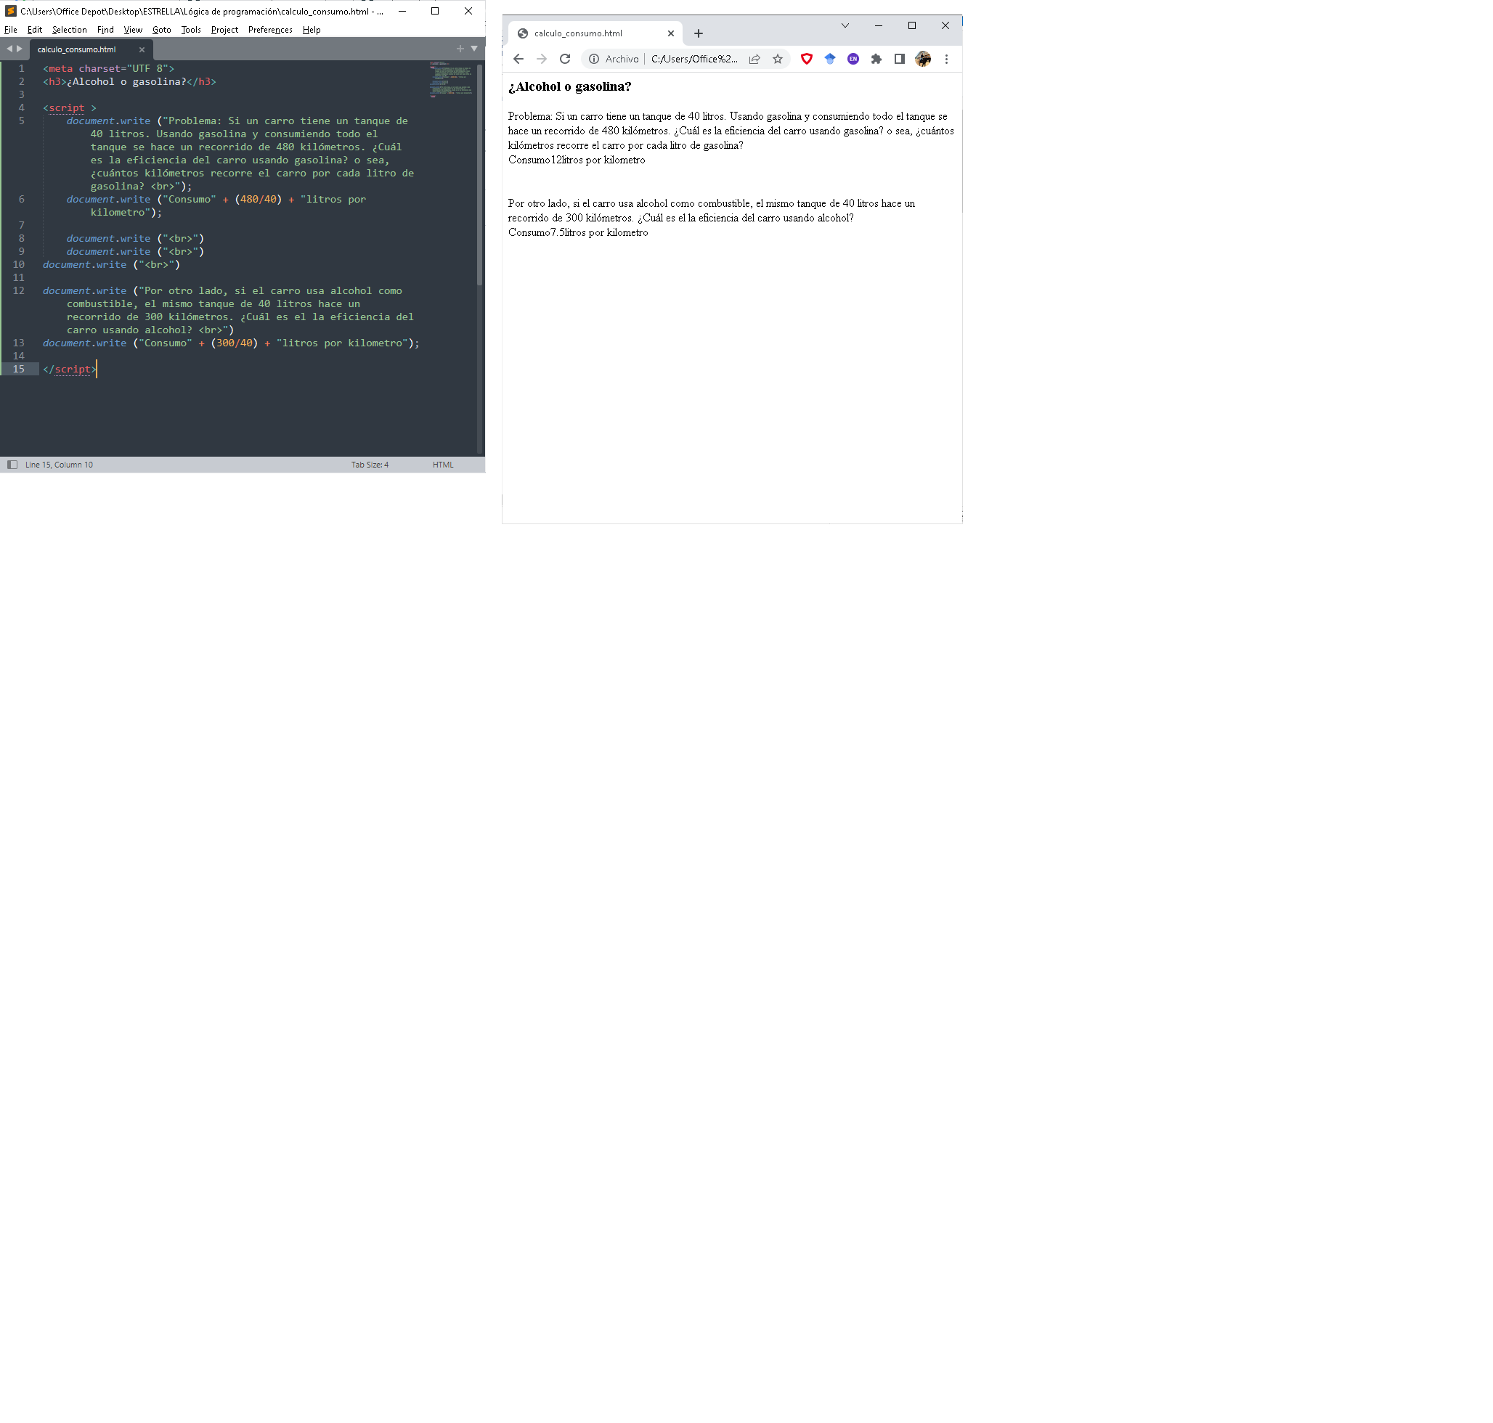Go back in browser history
Image resolution: width=1493 pixels, height=1423 pixels.
518,59
